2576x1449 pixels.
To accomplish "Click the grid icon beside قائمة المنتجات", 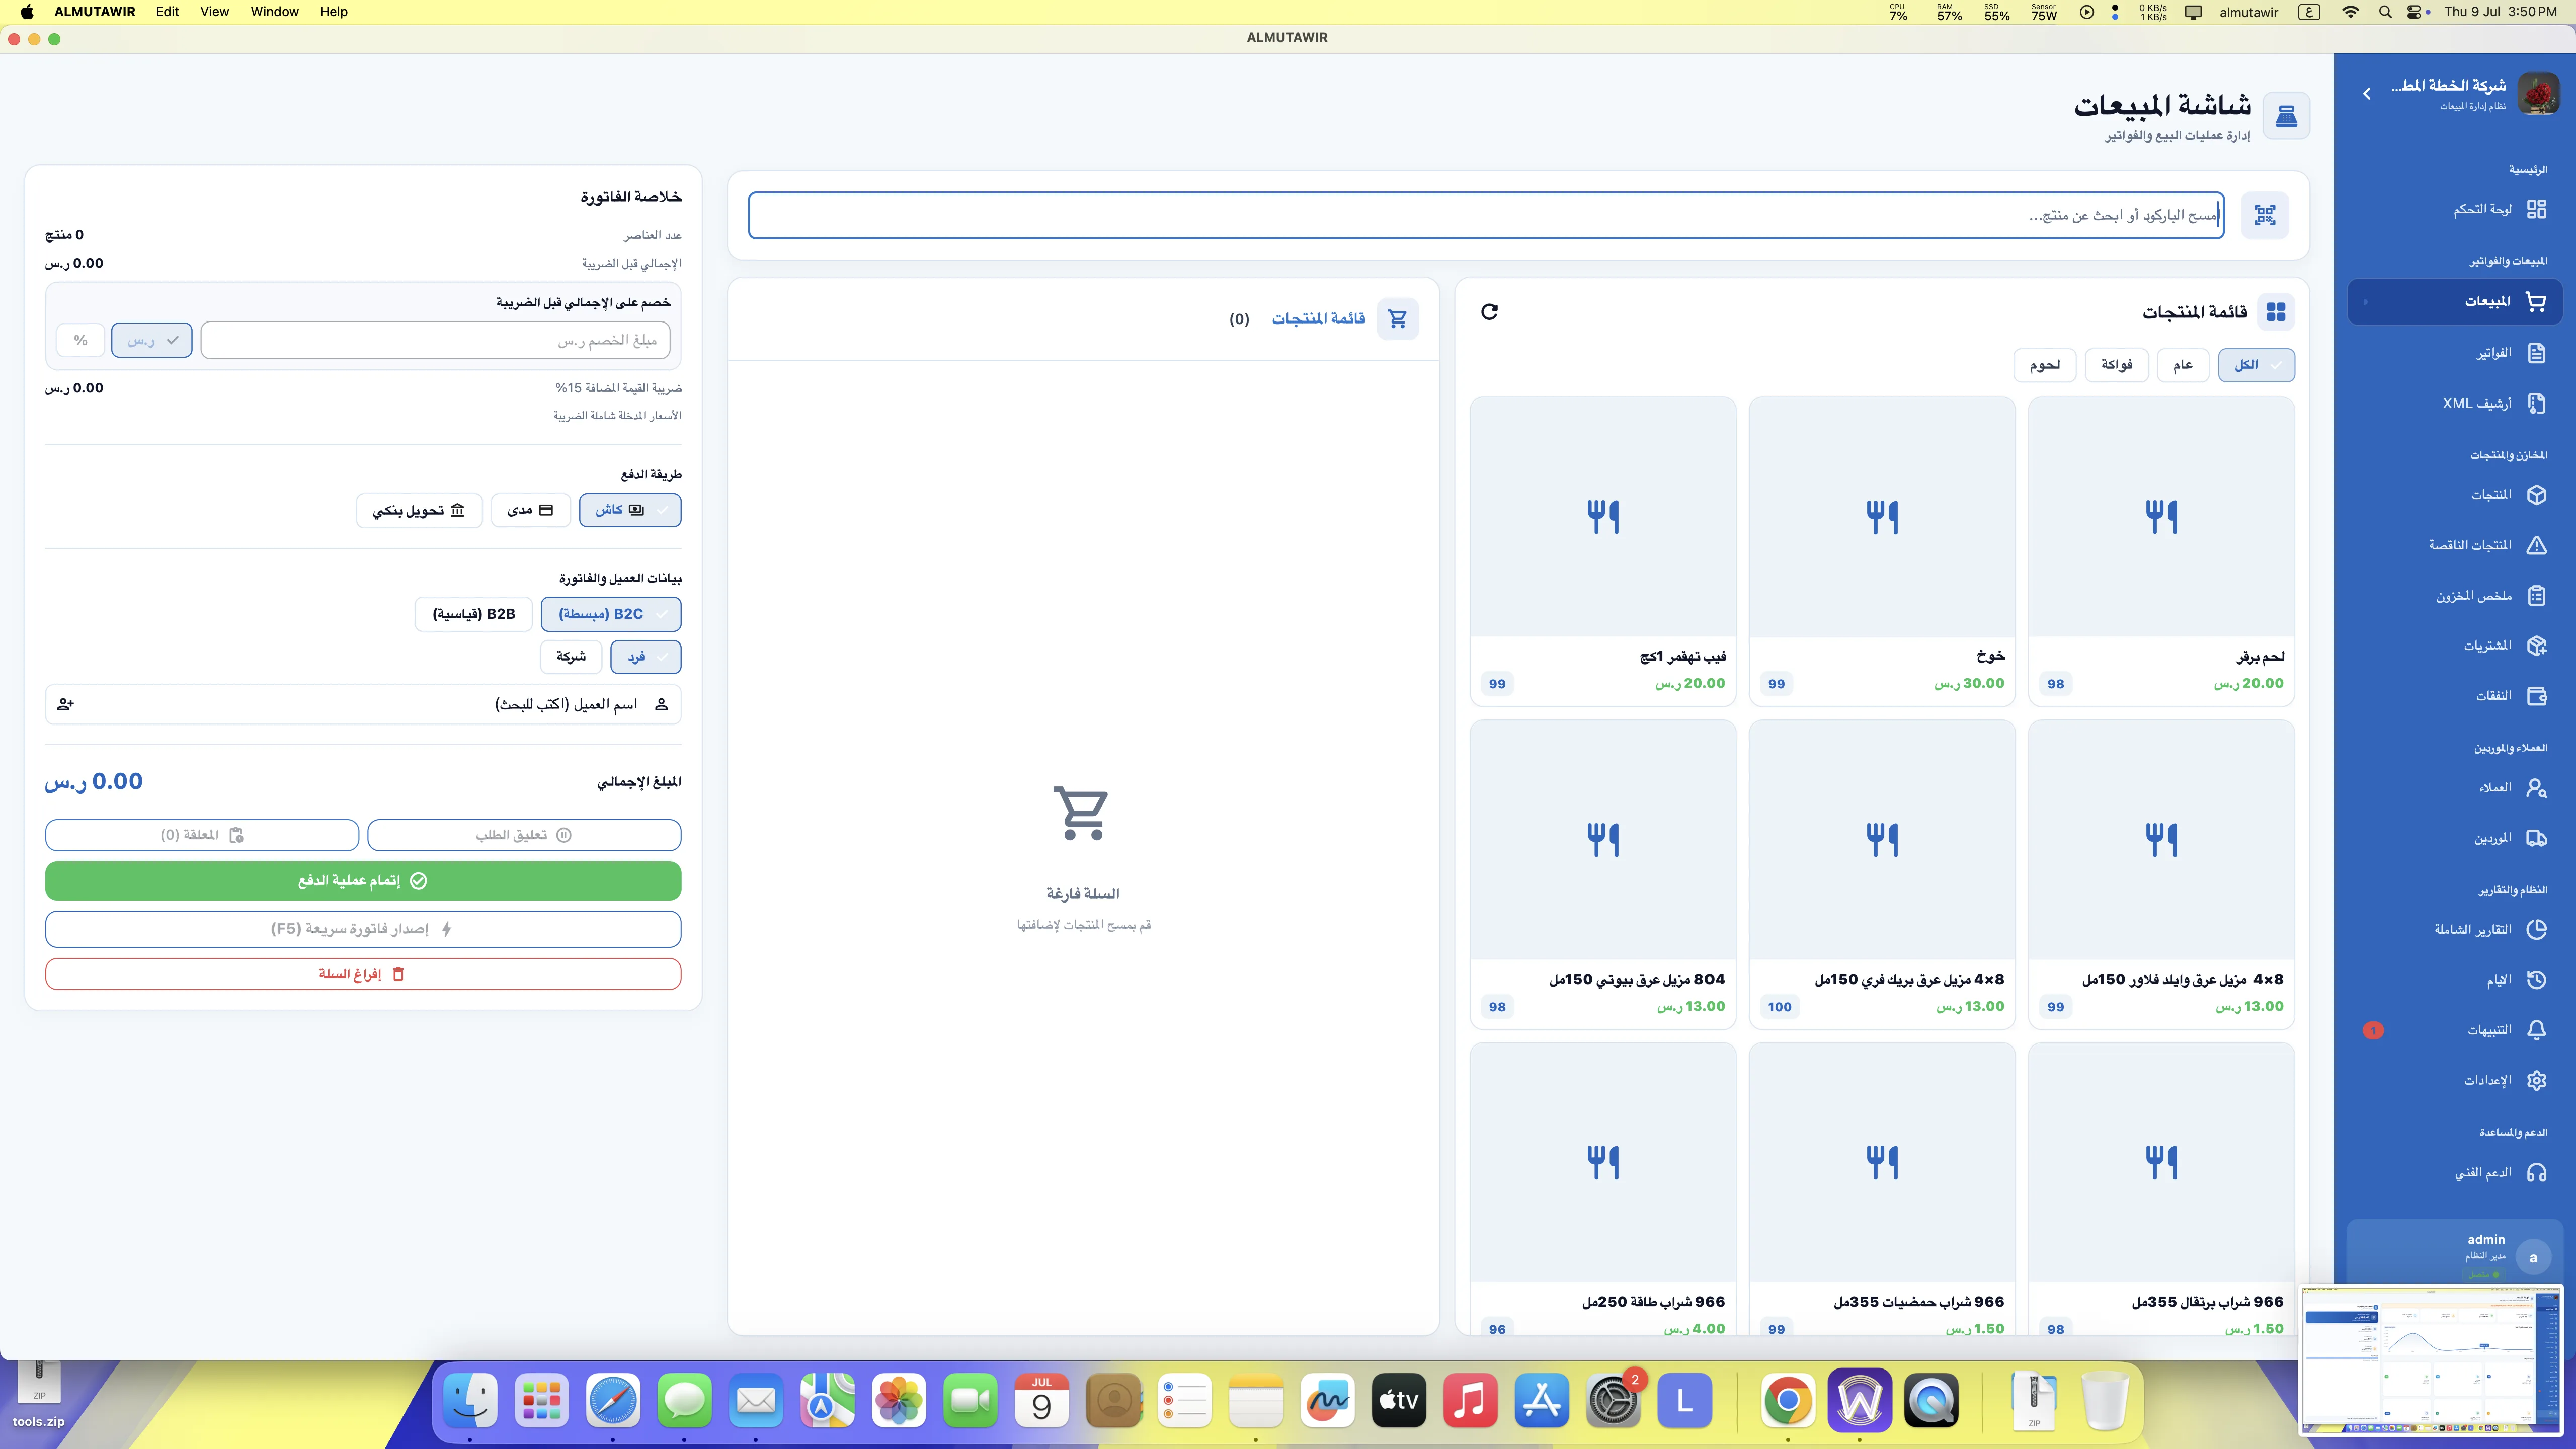I will click(x=2276, y=312).
